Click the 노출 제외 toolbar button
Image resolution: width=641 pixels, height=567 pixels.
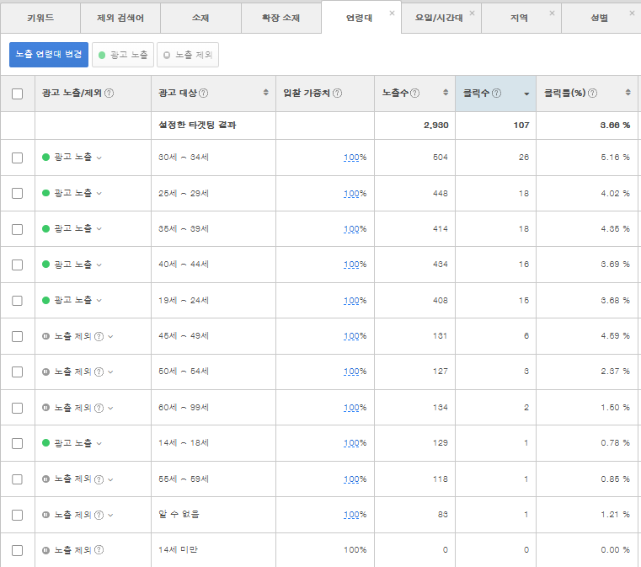[188, 55]
